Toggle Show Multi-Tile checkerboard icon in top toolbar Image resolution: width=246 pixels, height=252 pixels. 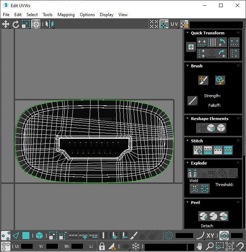point(154,24)
